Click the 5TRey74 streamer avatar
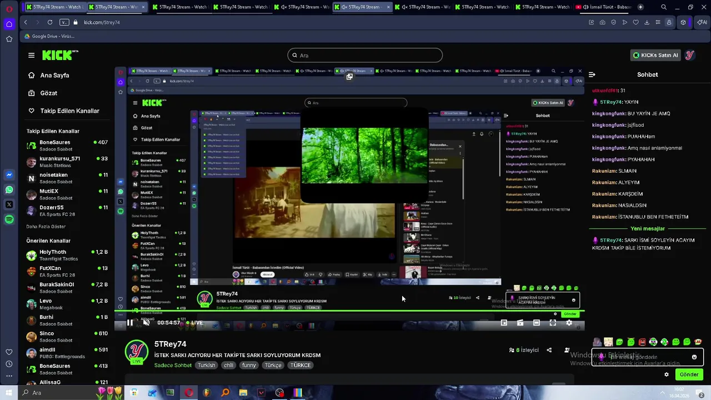 point(136,352)
